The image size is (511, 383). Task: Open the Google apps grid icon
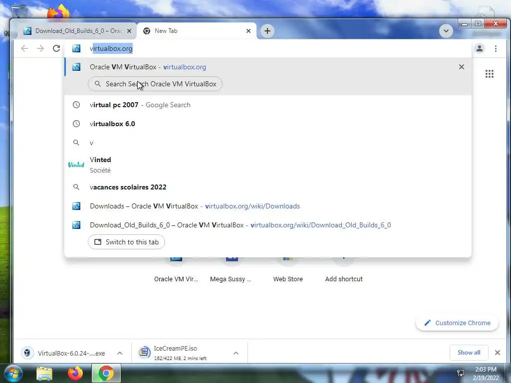(489, 74)
